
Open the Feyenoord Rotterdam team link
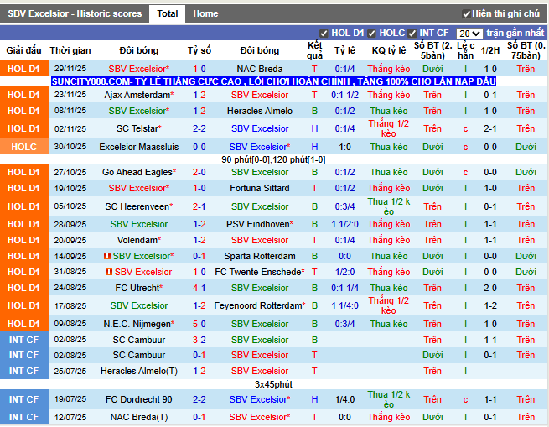click(259, 305)
